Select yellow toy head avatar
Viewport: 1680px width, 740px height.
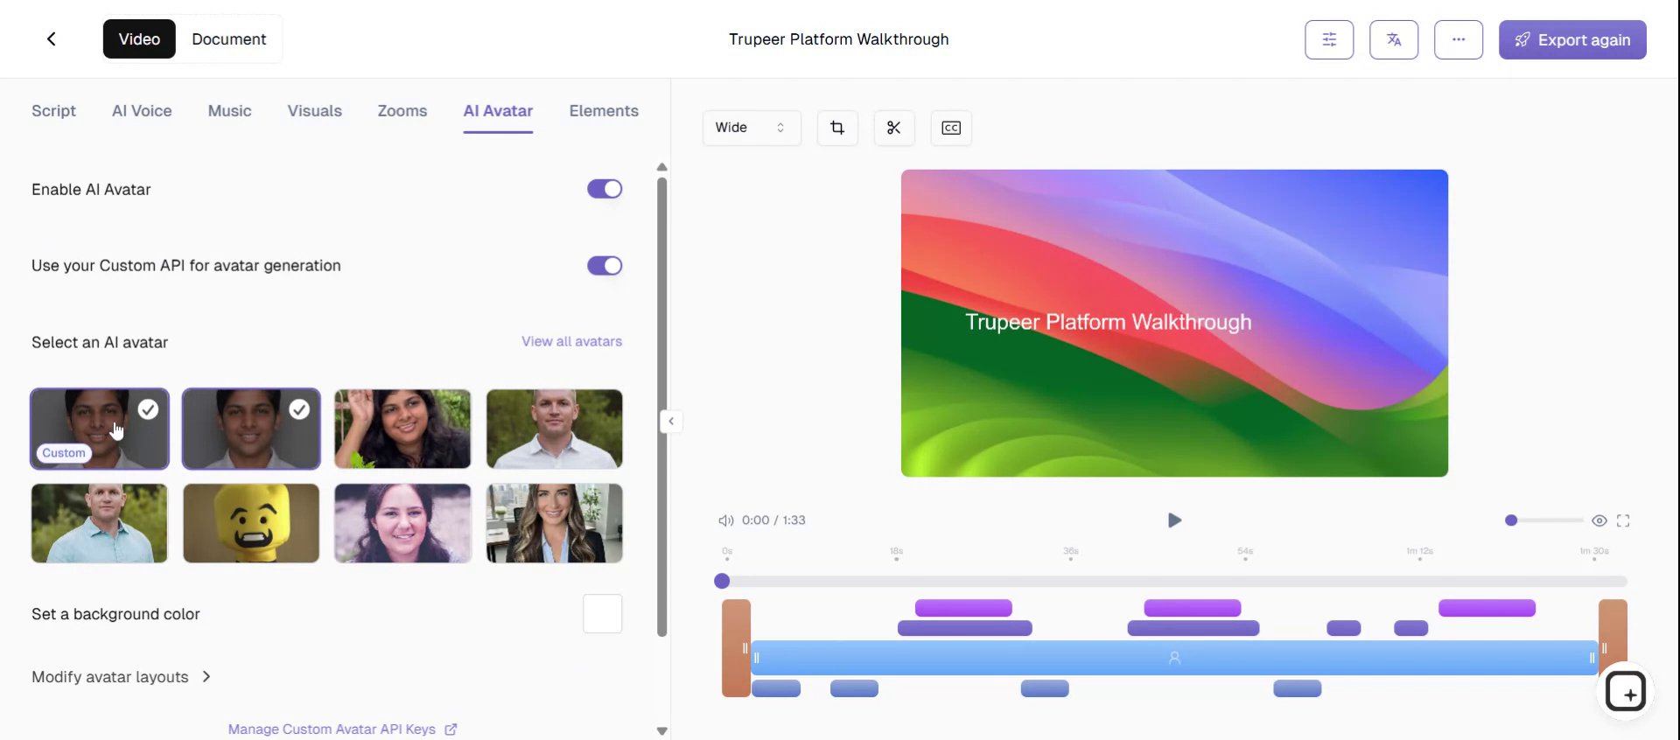point(251,523)
